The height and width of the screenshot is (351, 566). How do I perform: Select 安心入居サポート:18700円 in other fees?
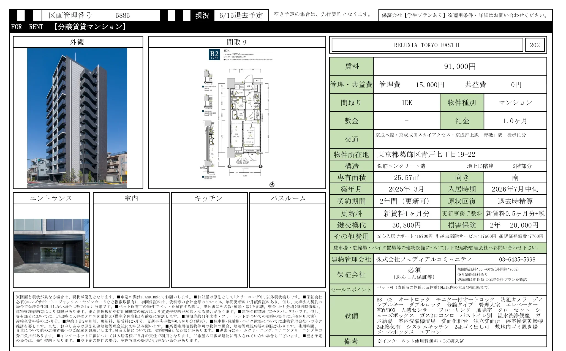tap(405, 236)
